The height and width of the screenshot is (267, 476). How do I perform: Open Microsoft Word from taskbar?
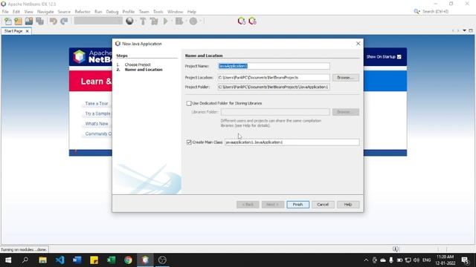coord(77,260)
